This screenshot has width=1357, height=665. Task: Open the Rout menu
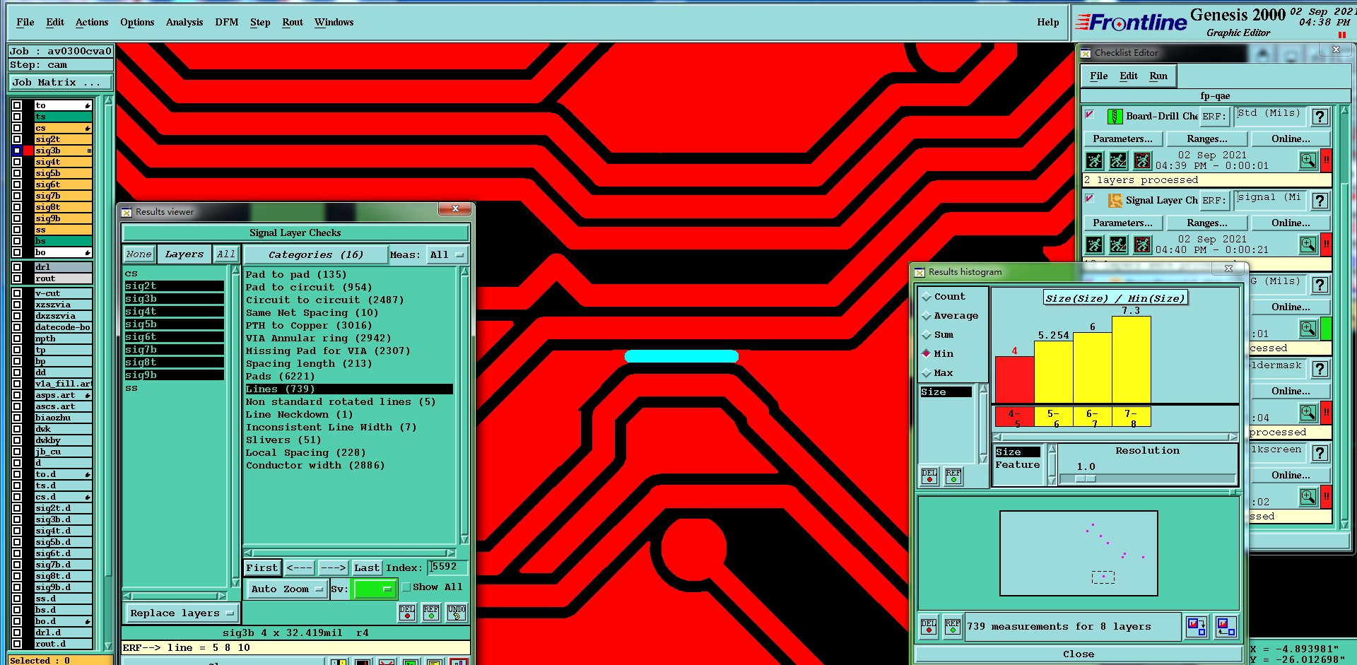[293, 23]
